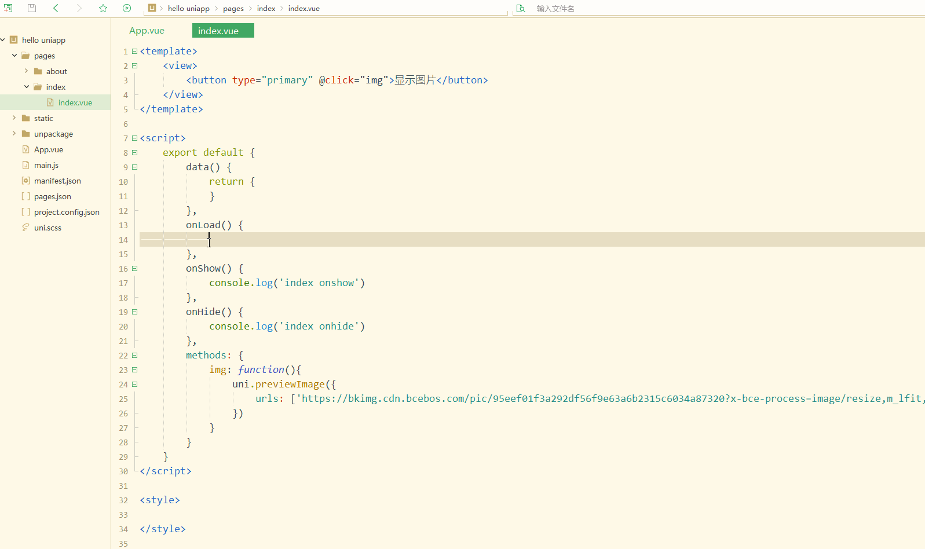Click the main.js file icon
Viewport: 925px width, 549px height.
coord(25,165)
